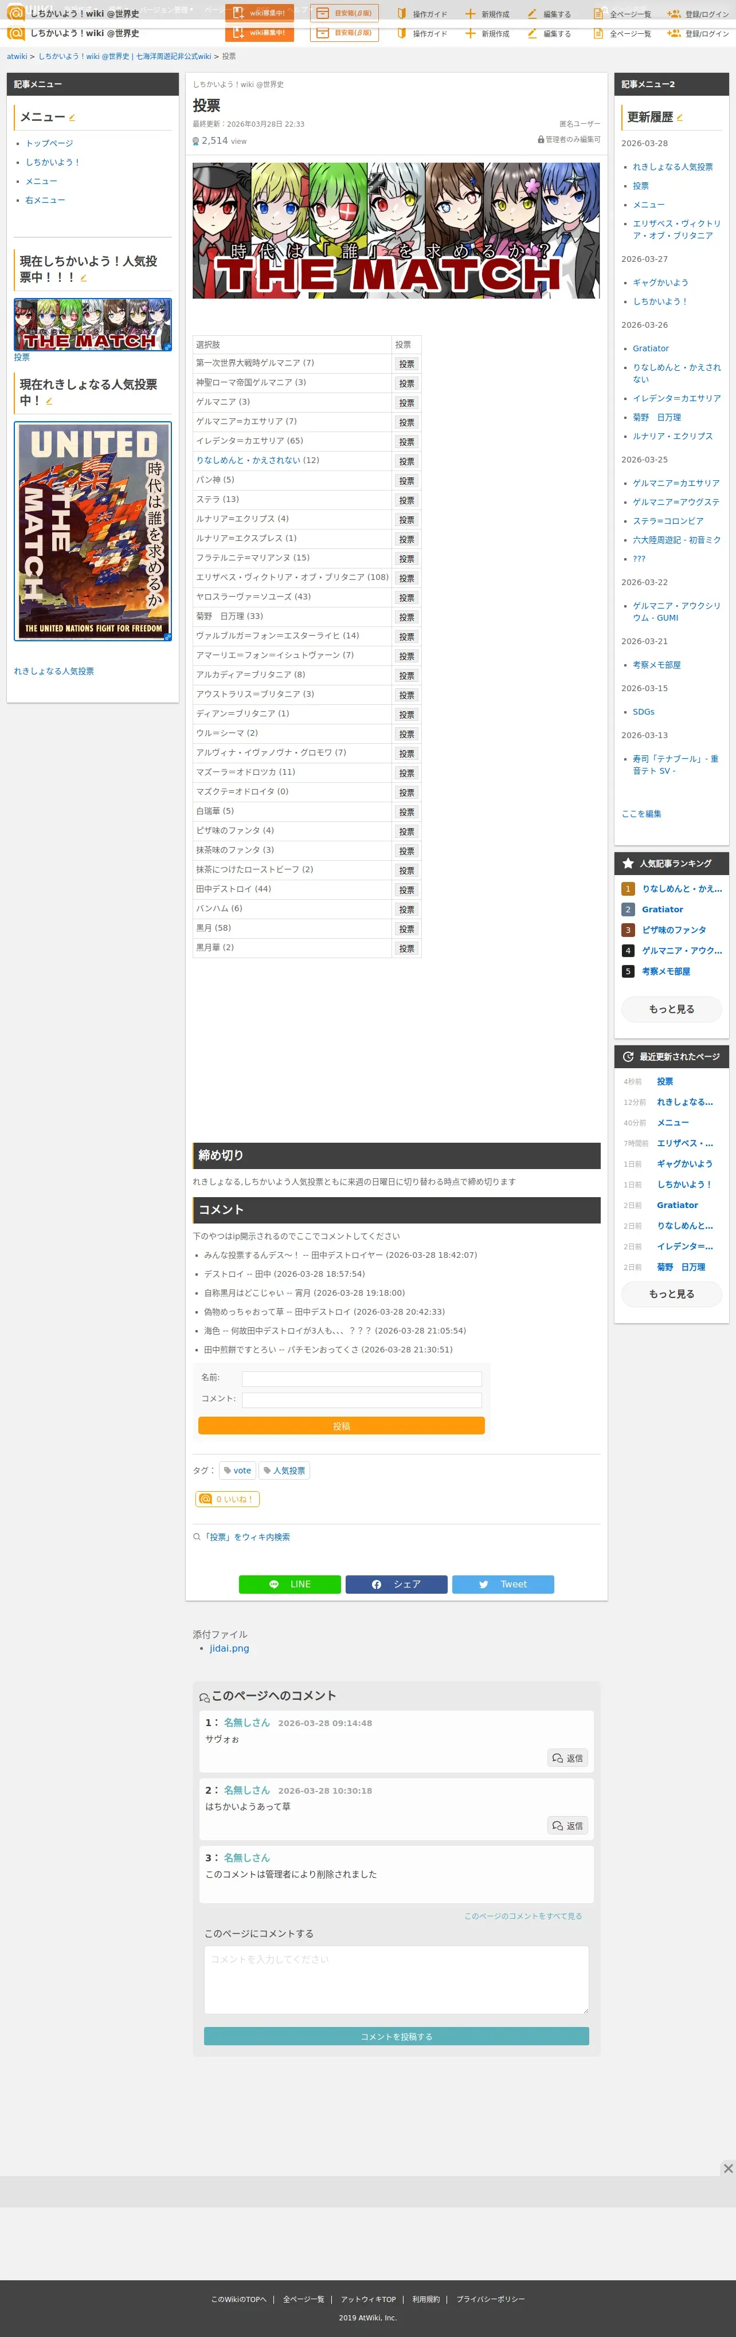Open このWikiのTOPへ in the footer
This screenshot has height=2337, width=736.
[238, 2299]
